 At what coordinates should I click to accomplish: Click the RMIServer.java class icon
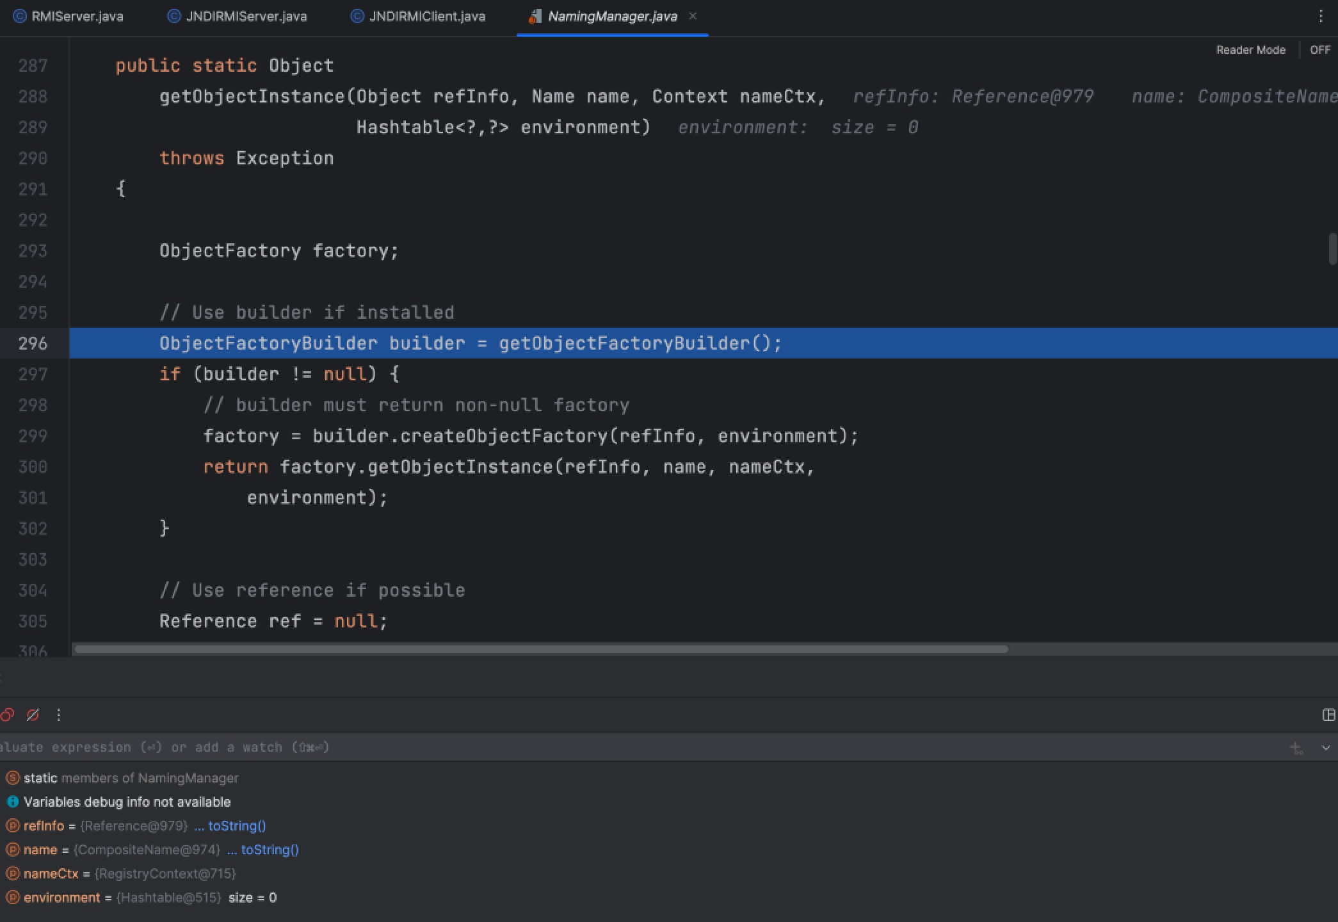(x=20, y=17)
